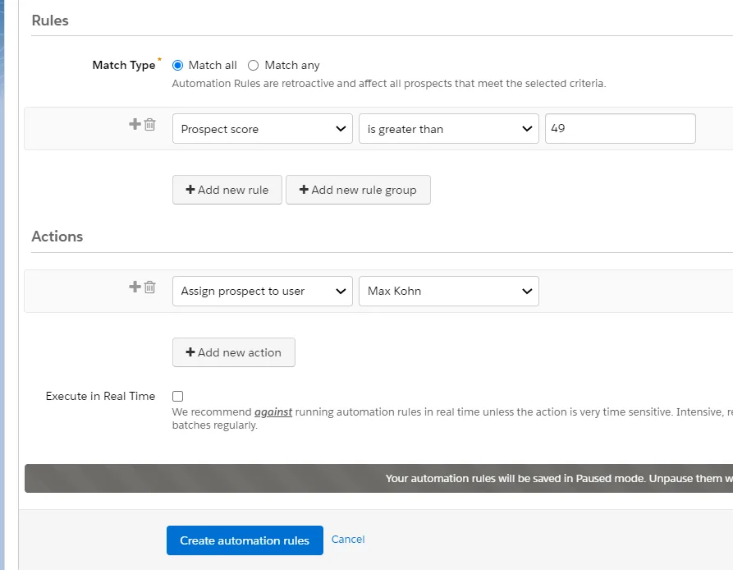
Task: Click the Add new rule button
Action: (x=227, y=189)
